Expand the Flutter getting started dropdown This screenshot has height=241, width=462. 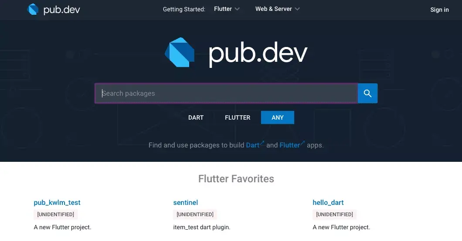(x=227, y=9)
